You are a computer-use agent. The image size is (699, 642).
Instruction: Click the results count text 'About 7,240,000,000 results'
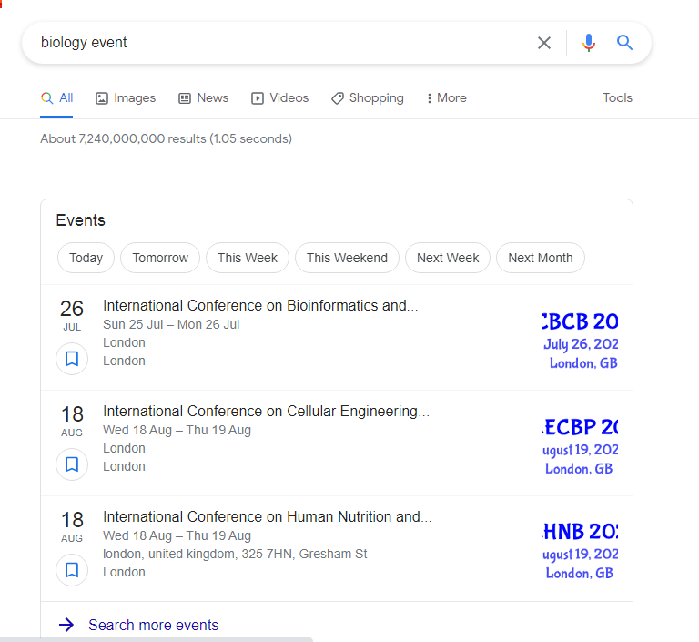[124, 138]
